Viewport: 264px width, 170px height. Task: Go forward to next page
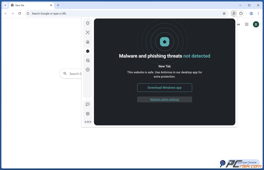click(13, 13)
